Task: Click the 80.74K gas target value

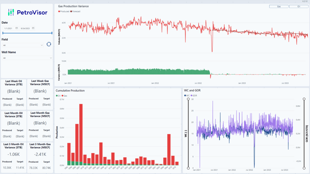Action: pos(46,168)
